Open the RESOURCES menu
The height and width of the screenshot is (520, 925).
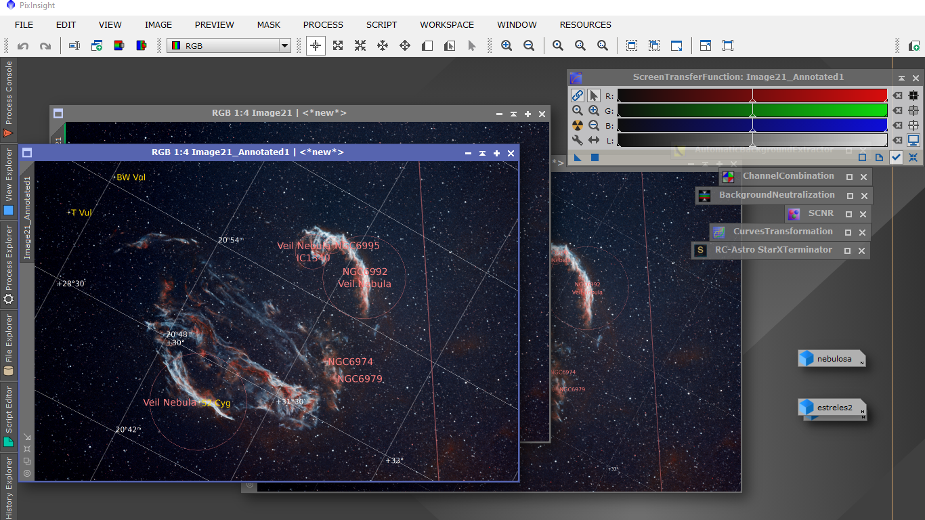coord(585,24)
